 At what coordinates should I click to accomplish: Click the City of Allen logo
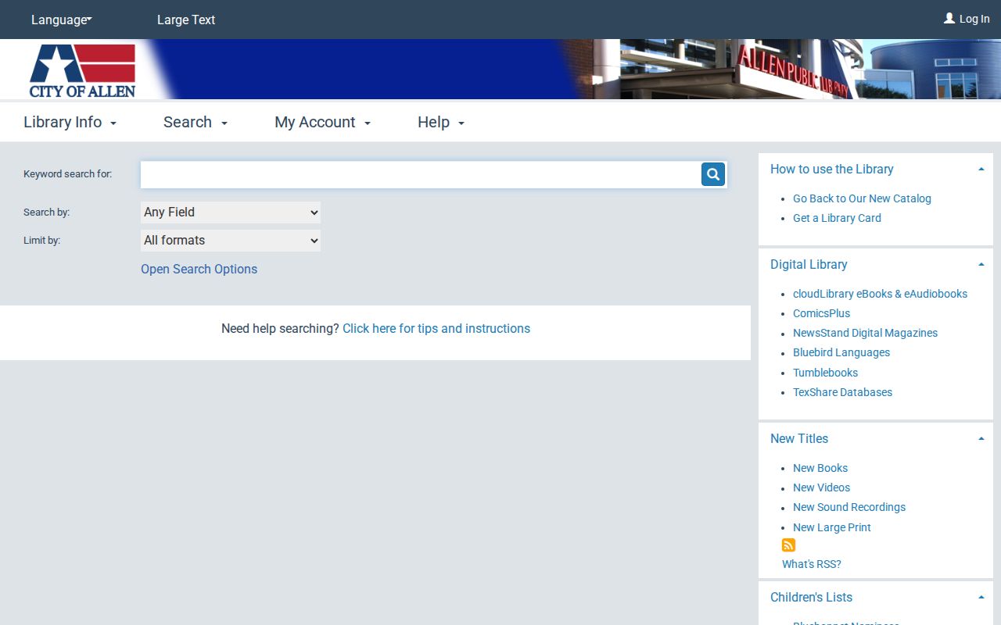[82, 70]
